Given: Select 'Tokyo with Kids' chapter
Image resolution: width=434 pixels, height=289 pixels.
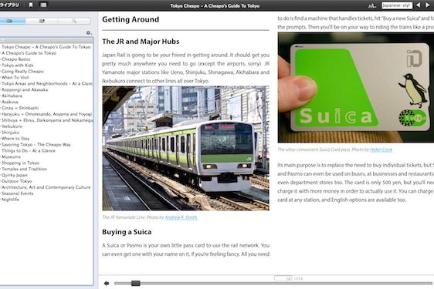Looking at the screenshot, I should click(18, 66).
